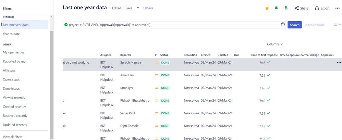Click medium priority icon in rama iyer row
Viewport: 342px width, 140px height.
point(156,88)
